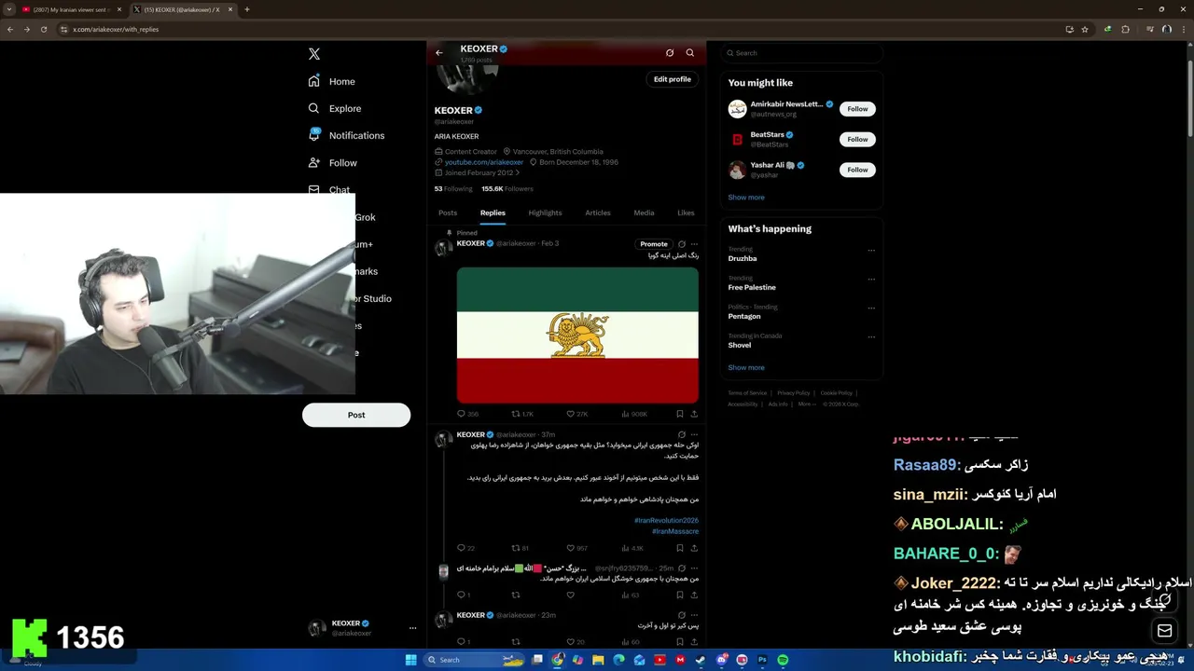The height and width of the screenshot is (671, 1194).
Task: Follow BeatStars
Action: click(857, 140)
